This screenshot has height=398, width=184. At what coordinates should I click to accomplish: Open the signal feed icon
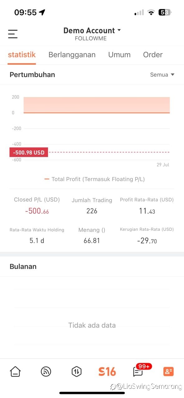click(46, 371)
